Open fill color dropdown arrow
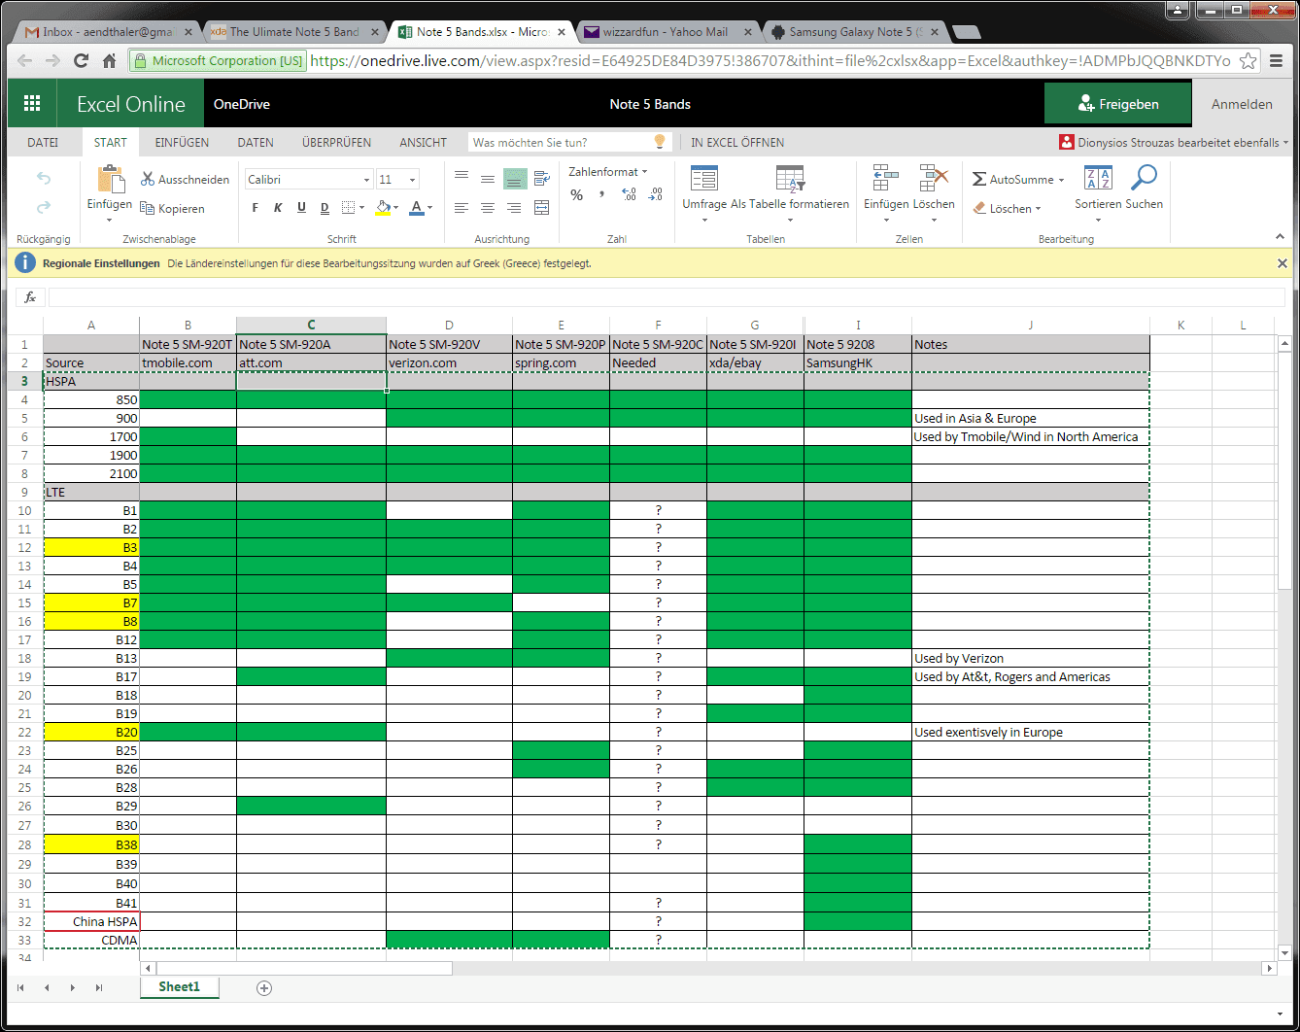This screenshot has width=1300, height=1032. pos(397,207)
